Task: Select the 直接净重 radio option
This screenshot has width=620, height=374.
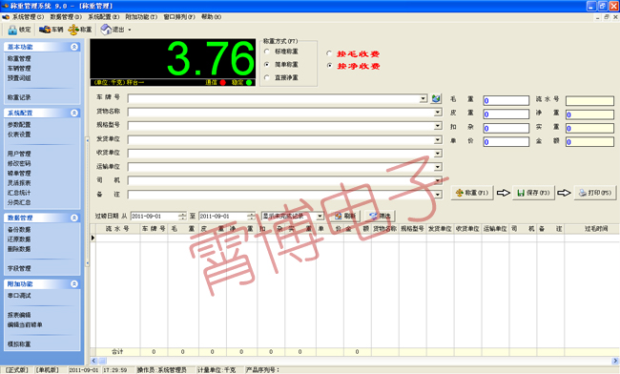Action: pos(267,78)
